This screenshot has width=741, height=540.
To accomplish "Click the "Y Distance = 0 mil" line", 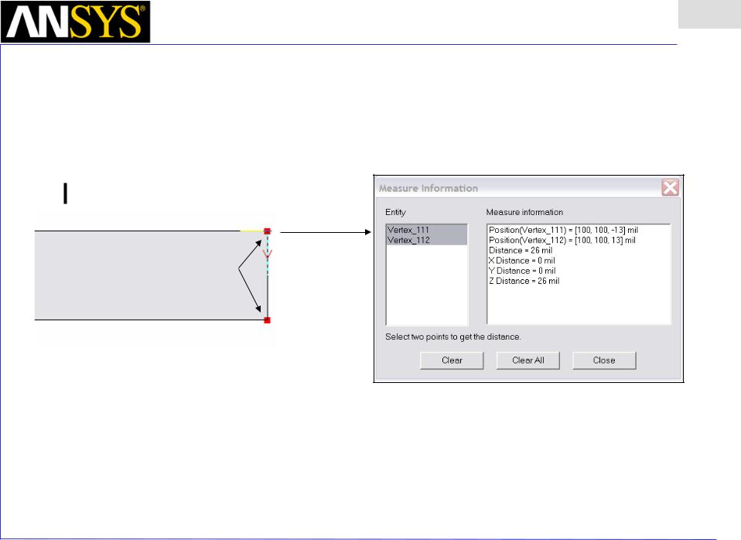I will coord(522,271).
